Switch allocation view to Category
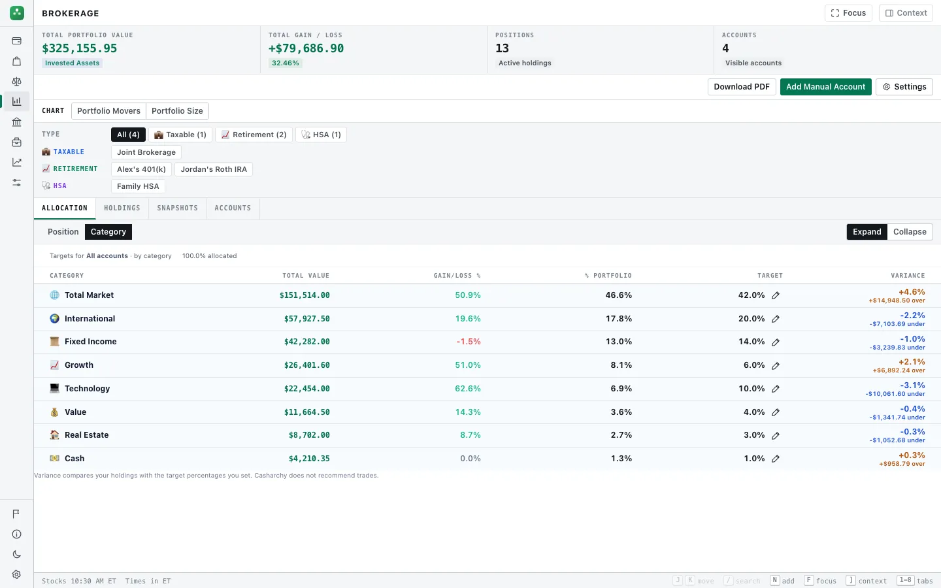This screenshot has height=588, width=941. click(108, 232)
